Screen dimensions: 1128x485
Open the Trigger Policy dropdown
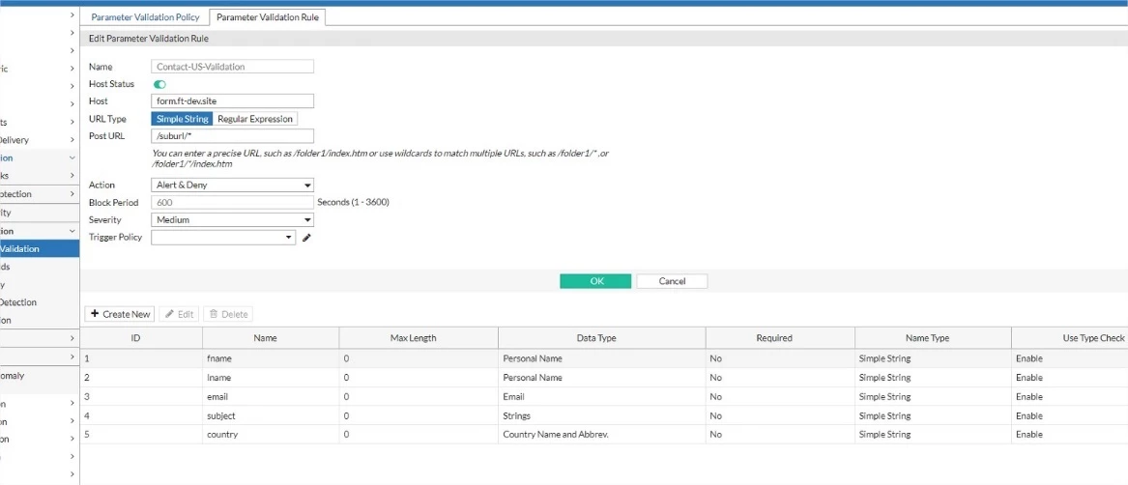pos(223,238)
